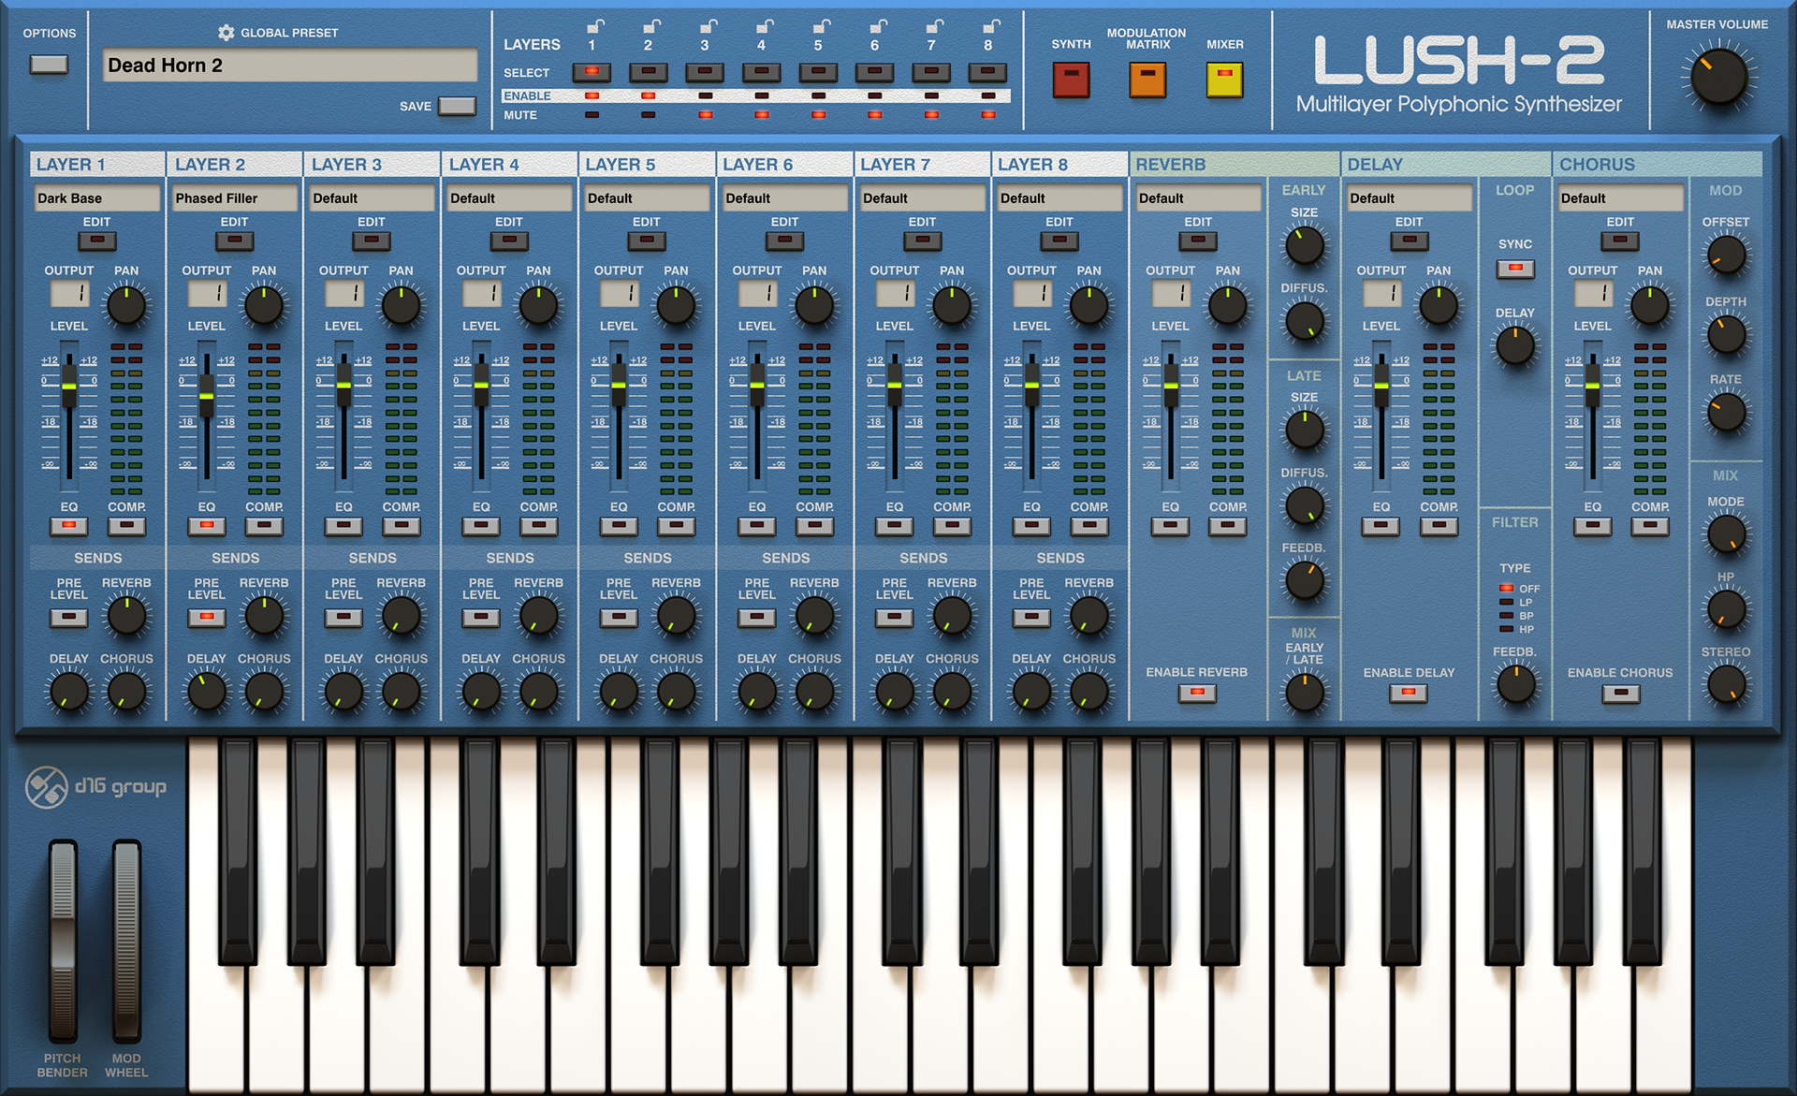This screenshot has height=1096, width=1797.
Task: Open Reverb Default preset selector
Action: pos(1198,198)
